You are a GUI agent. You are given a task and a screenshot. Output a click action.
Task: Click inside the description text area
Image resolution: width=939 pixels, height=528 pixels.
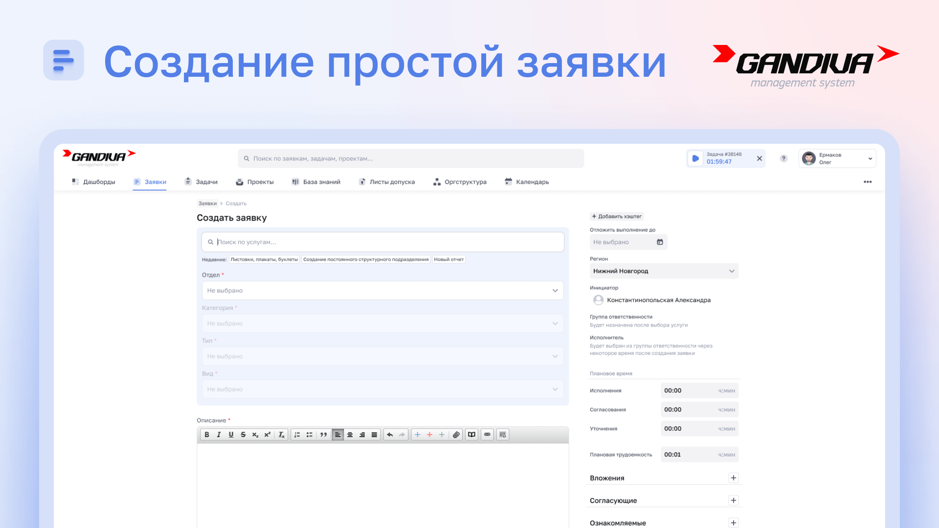pyautogui.click(x=382, y=485)
